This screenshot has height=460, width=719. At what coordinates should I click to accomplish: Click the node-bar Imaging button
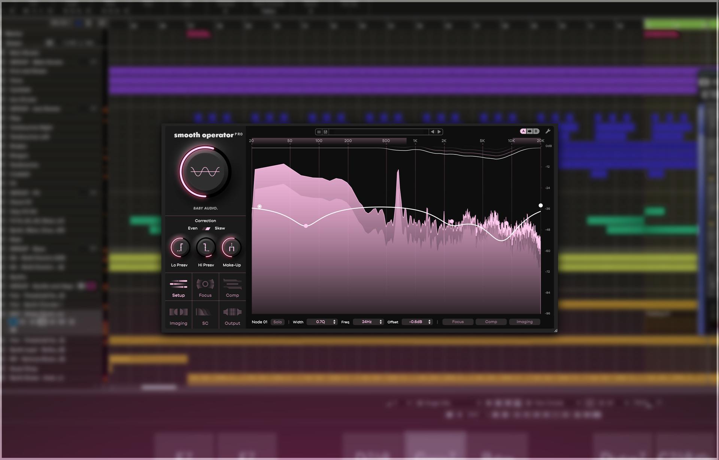tap(524, 322)
